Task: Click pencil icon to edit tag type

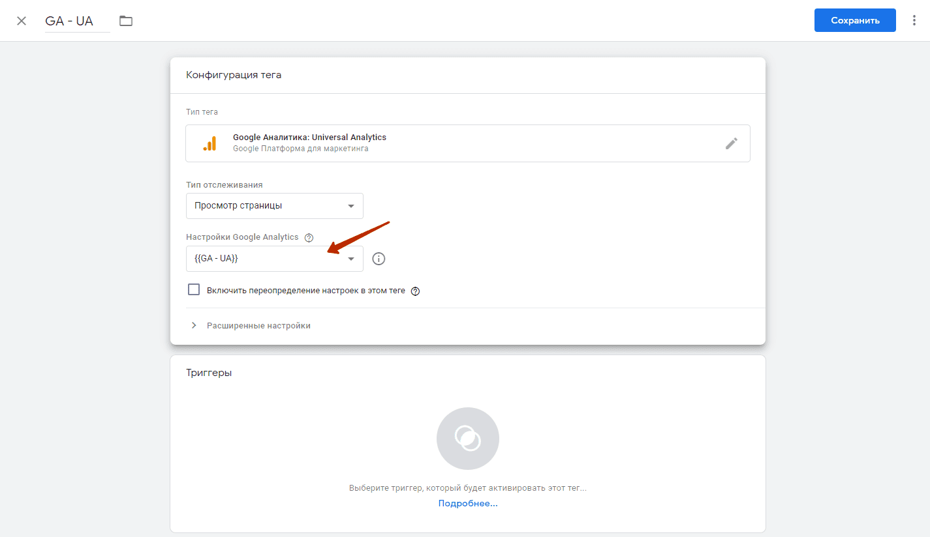Action: pos(732,143)
